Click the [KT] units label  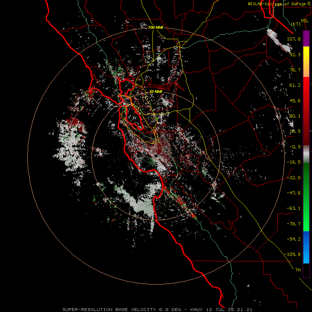296,24
